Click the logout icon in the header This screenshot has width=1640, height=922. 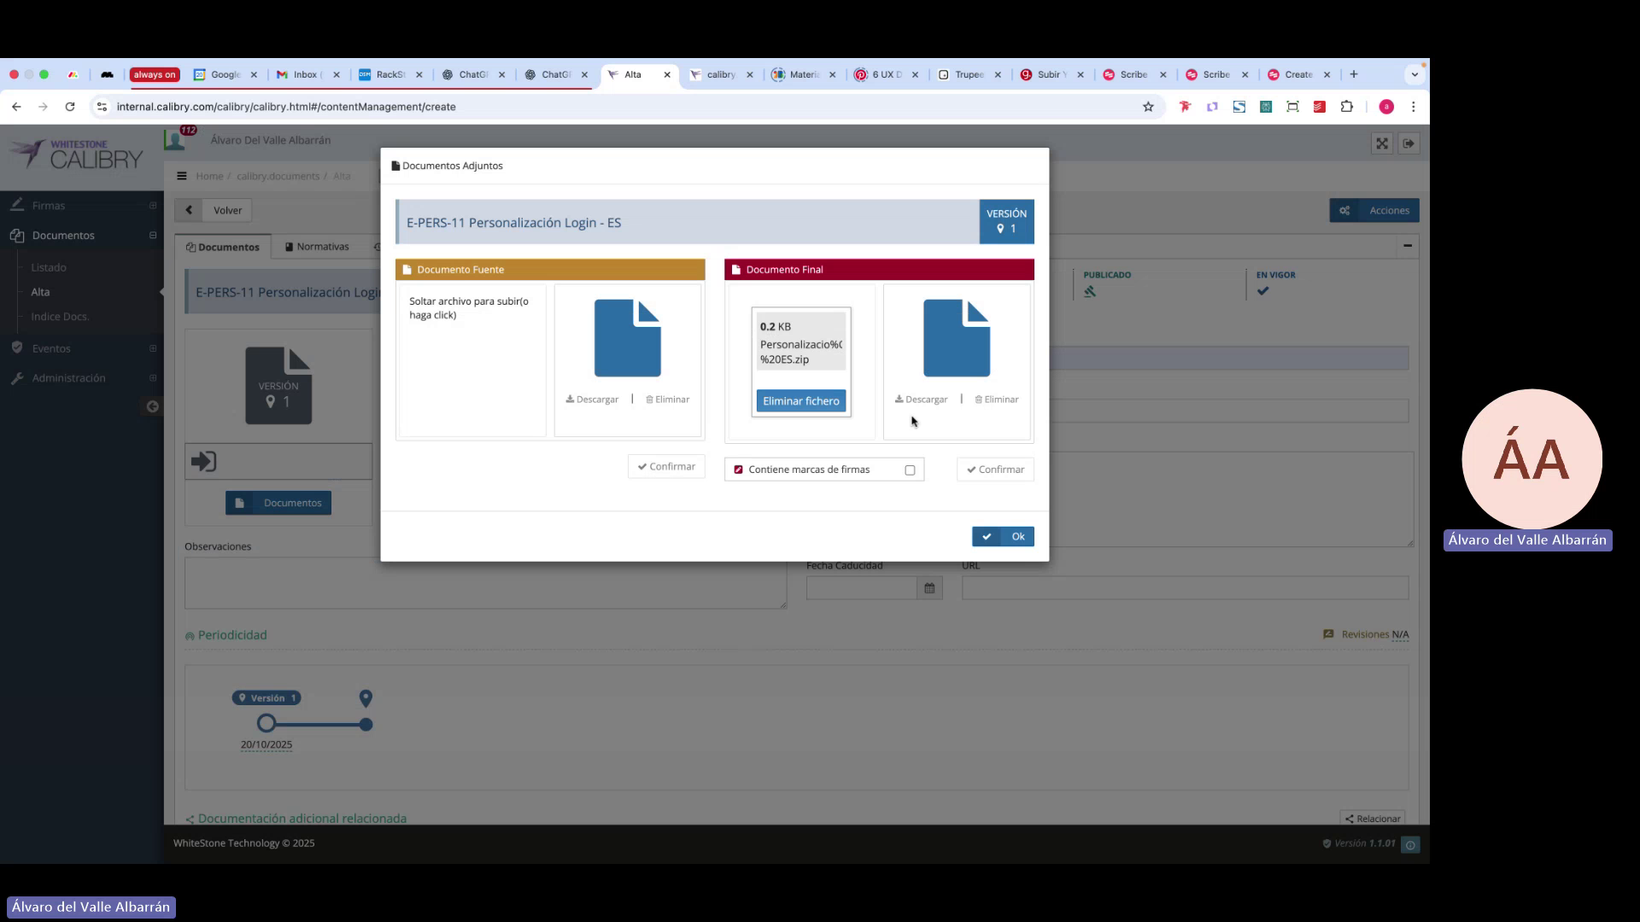[1408, 143]
